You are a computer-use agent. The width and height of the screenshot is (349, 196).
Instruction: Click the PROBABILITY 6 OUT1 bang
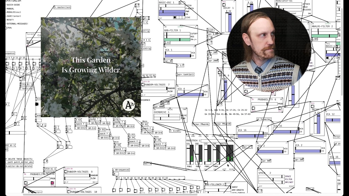pyautogui.click(x=253, y=108)
